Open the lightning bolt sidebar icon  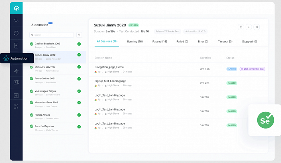coord(16,71)
